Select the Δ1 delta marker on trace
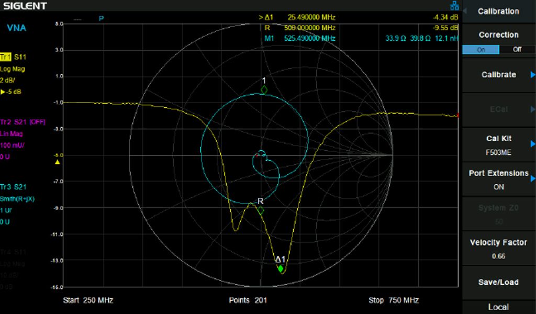Image resolution: width=536 pixels, height=314 pixels. (281, 268)
